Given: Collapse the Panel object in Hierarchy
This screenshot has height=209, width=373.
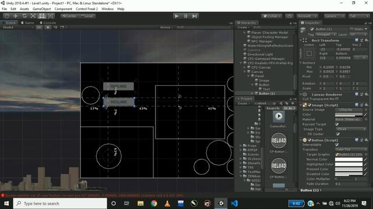Looking at the screenshot, I should (249, 76).
